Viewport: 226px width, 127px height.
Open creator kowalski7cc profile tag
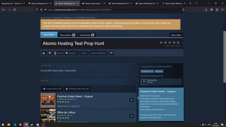pos(147,71)
